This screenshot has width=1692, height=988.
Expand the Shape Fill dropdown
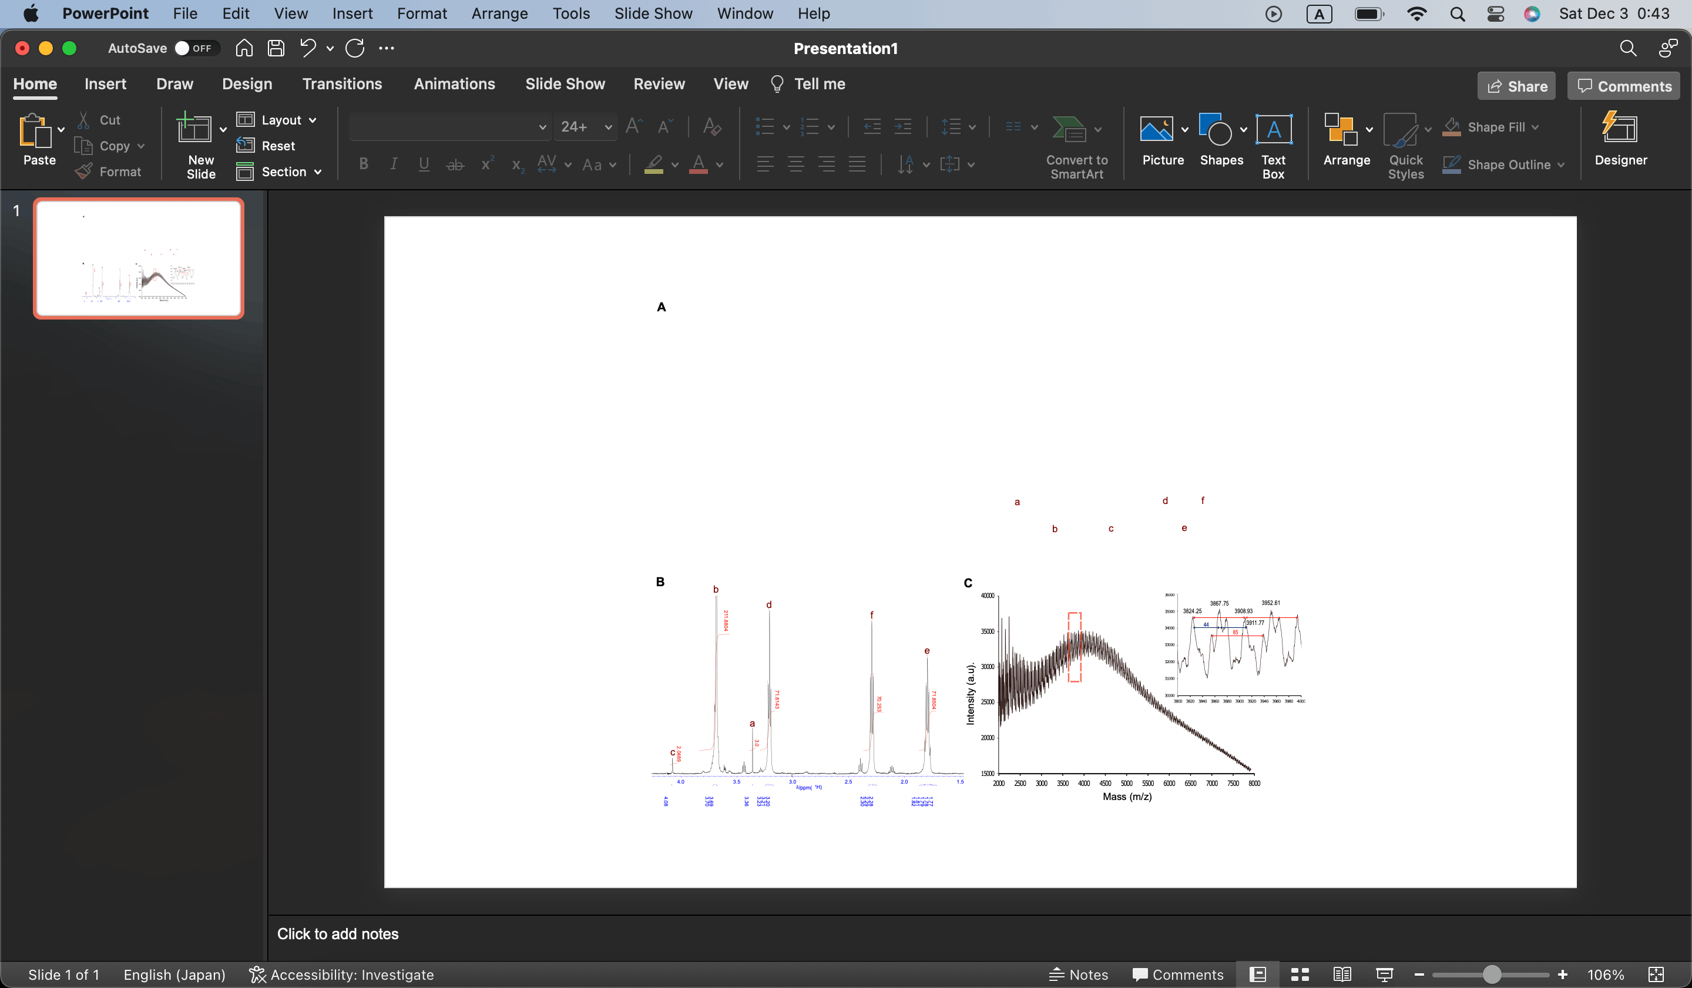(x=1535, y=127)
